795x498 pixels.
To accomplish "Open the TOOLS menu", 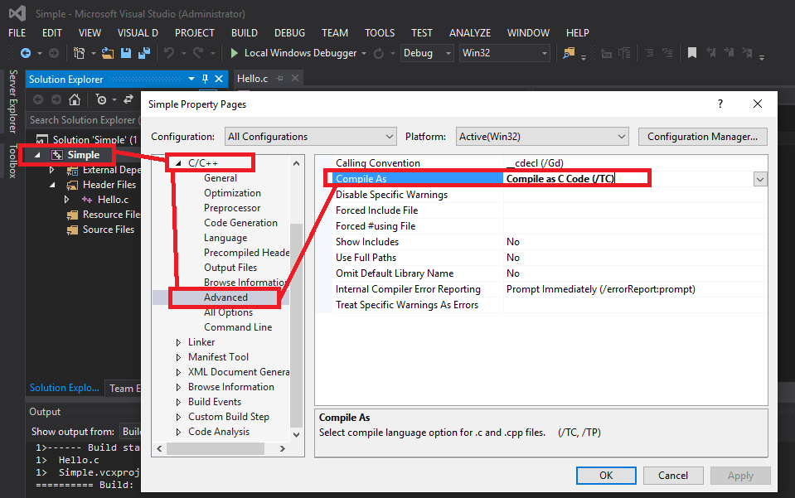I will pyautogui.click(x=380, y=33).
